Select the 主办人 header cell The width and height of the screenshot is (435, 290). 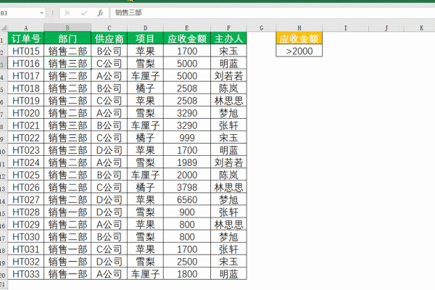[228, 38]
